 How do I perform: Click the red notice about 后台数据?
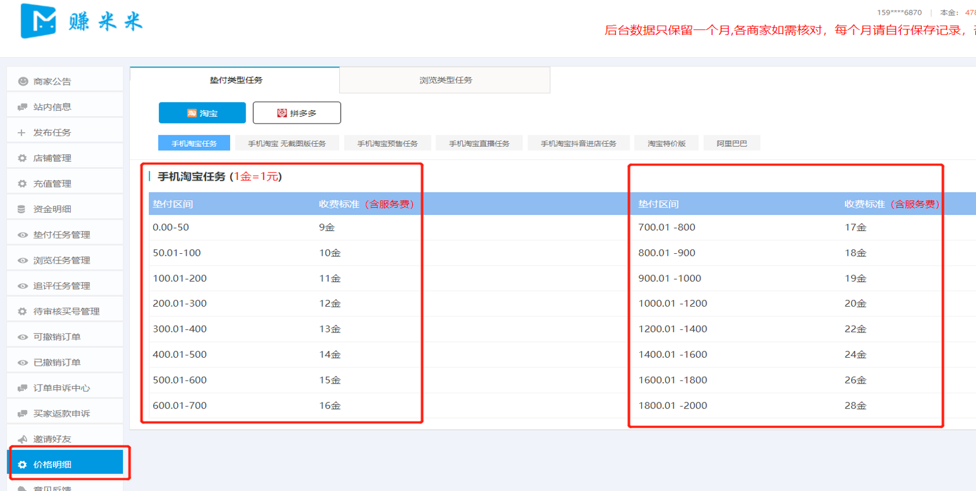790,30
